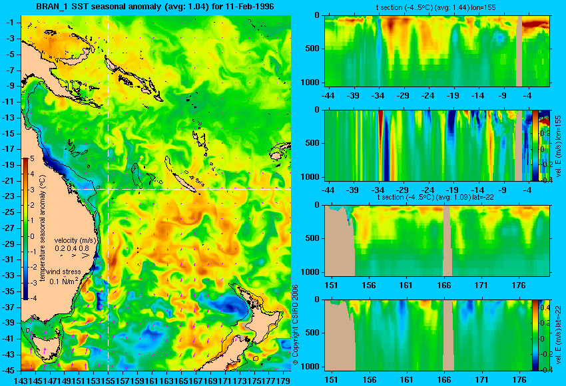Click the t section lat=-22 panel title
The width and height of the screenshot is (566, 386).
[x=435, y=198]
